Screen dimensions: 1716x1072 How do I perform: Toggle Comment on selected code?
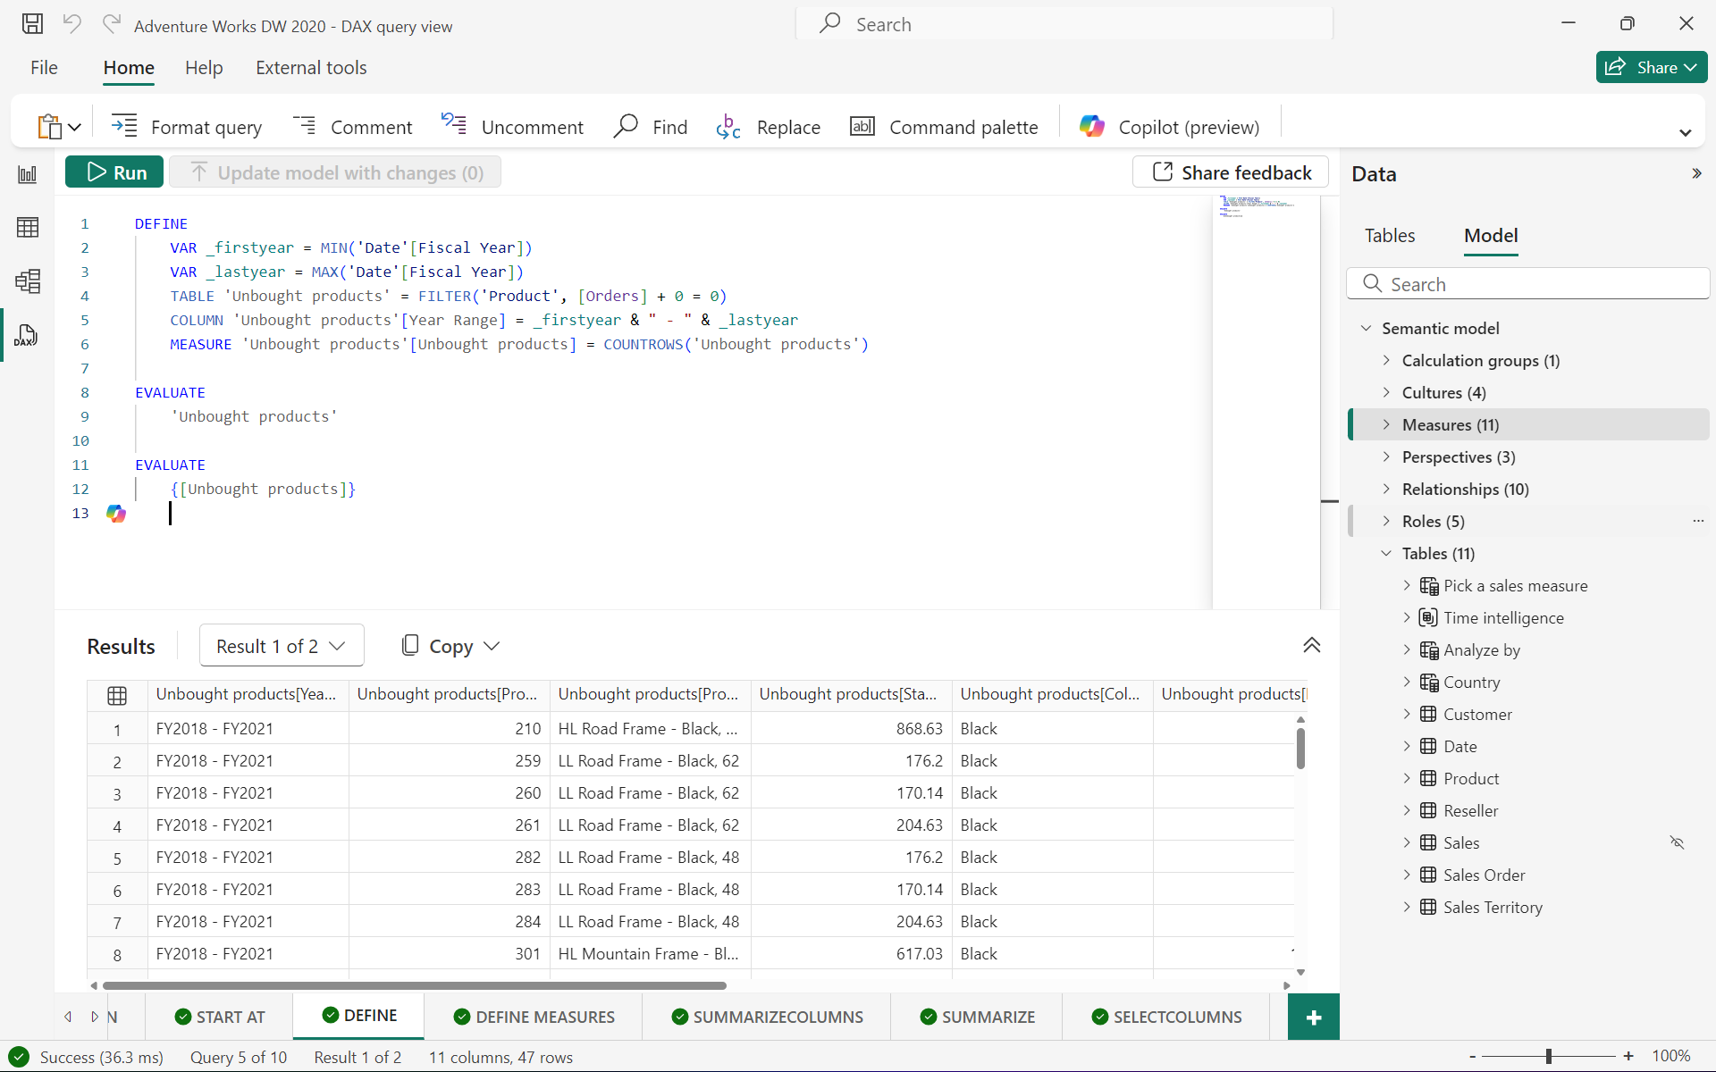coord(352,126)
